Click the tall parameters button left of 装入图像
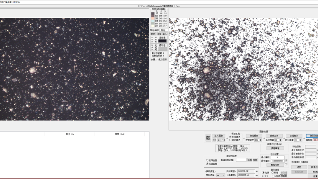Screen dimensions: 318x179 click(208, 138)
